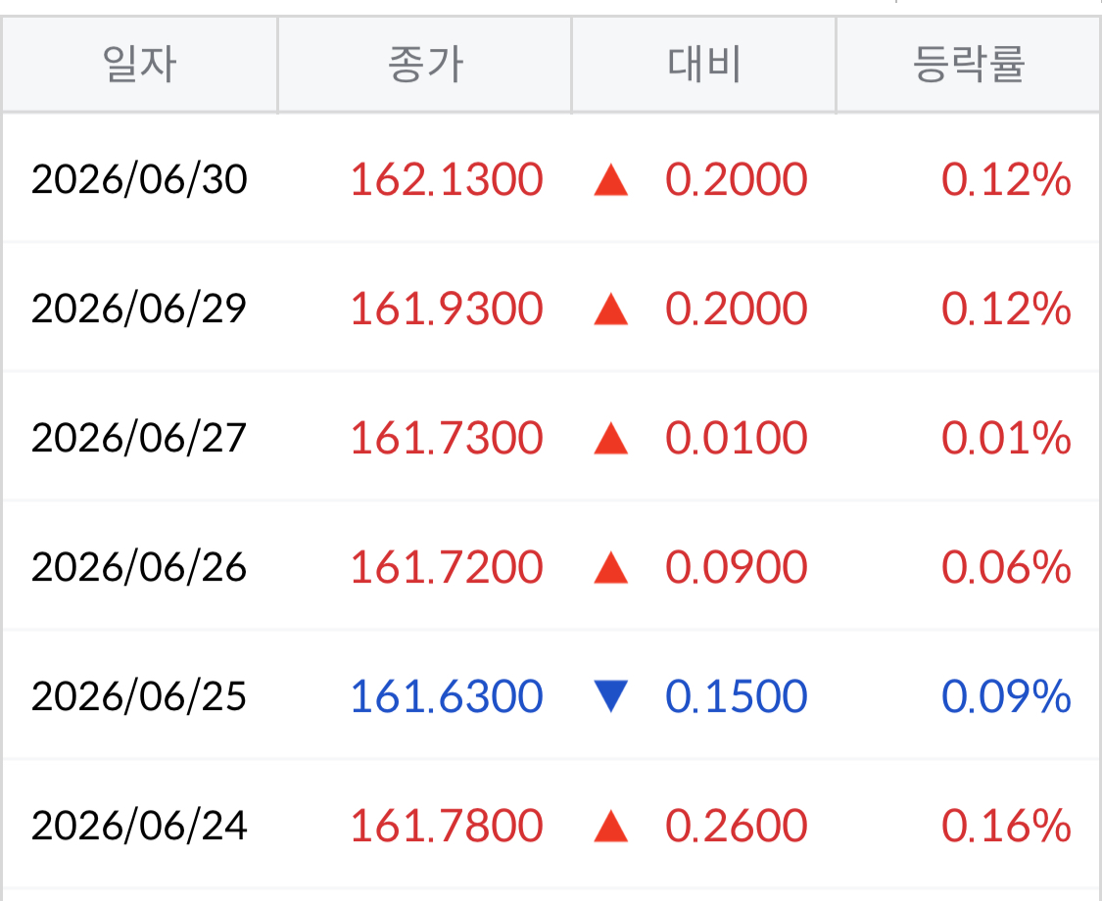Click closing price 162.1300
Viewport: 1102px width, 901px height.
(x=447, y=179)
